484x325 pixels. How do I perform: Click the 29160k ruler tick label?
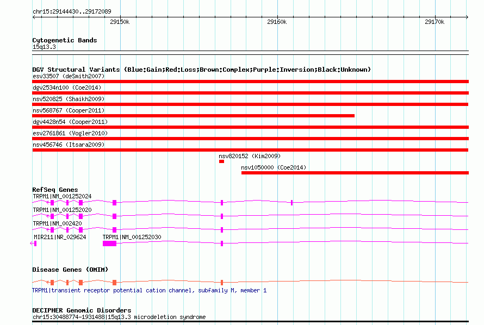point(277,22)
